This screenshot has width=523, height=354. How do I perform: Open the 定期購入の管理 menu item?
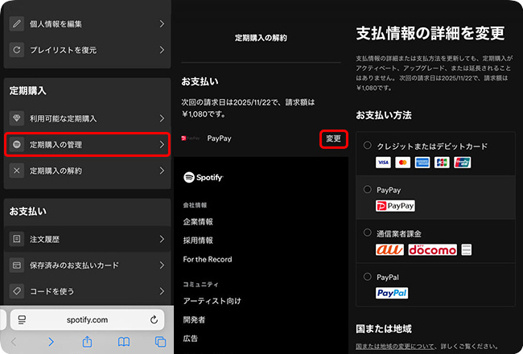(88, 145)
